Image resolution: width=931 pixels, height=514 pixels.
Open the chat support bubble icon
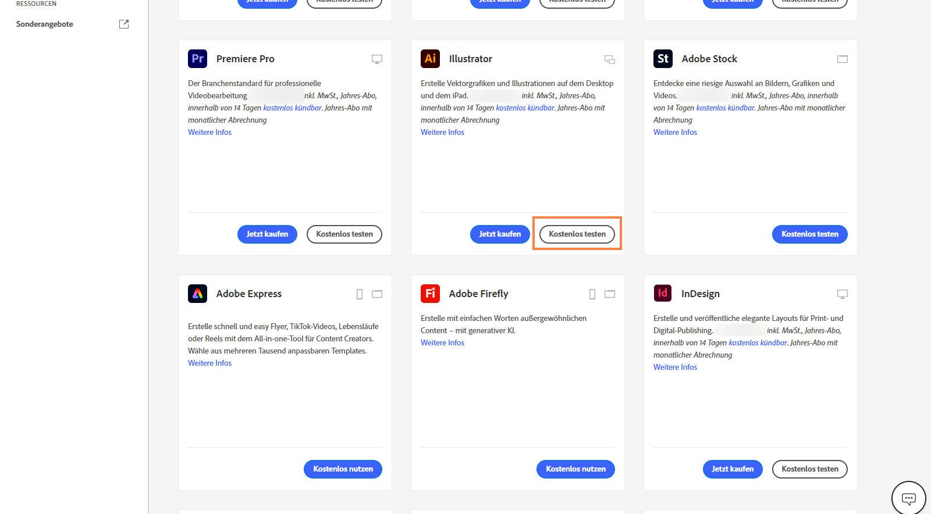(x=908, y=498)
